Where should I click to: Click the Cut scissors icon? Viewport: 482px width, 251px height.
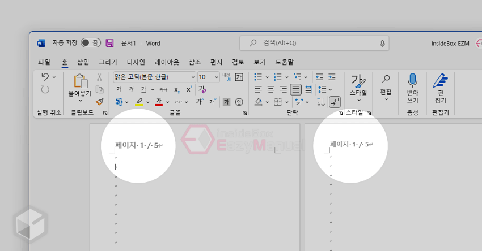click(x=99, y=77)
